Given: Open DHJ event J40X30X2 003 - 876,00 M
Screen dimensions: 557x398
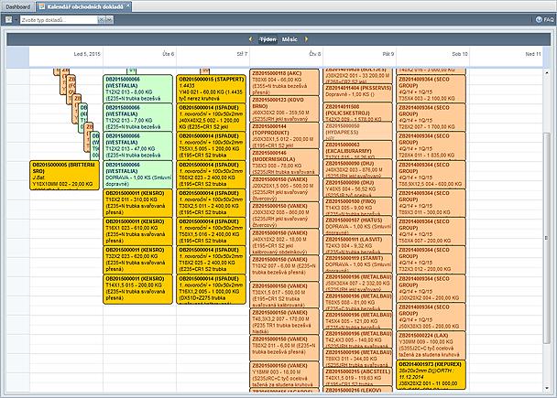Looking at the screenshot, I should [357, 168].
